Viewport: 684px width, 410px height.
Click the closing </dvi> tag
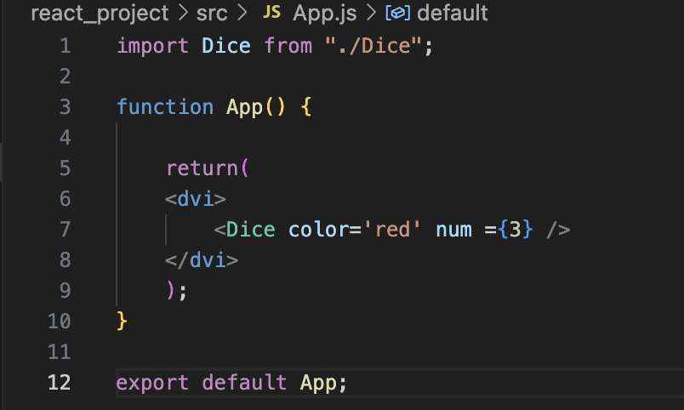(x=202, y=260)
